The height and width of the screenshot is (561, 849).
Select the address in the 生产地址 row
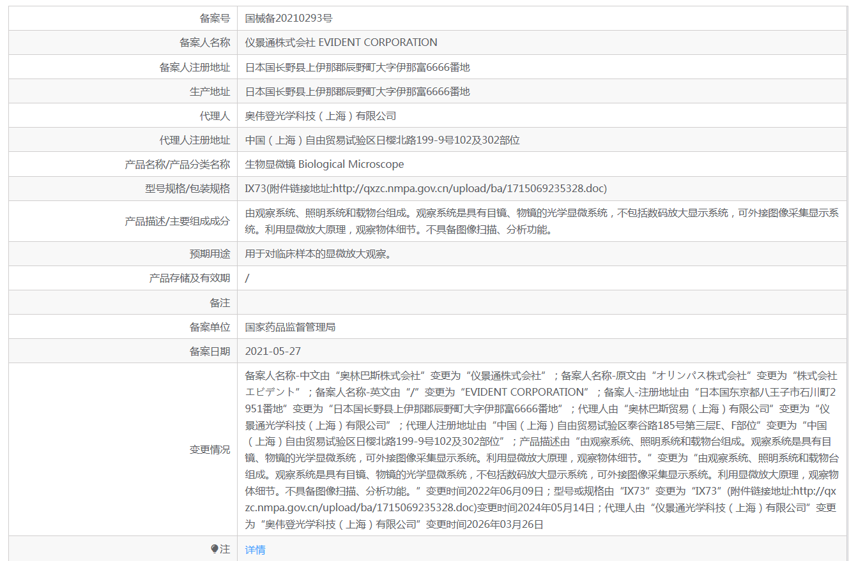[x=358, y=91]
